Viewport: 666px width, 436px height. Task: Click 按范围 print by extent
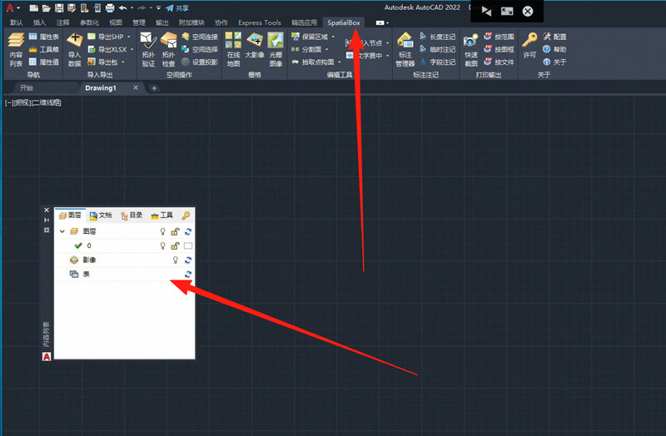pyautogui.click(x=499, y=37)
